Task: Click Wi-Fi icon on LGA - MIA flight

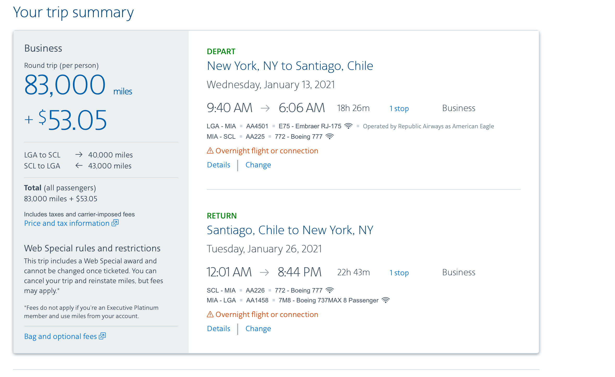Action: 348,126
